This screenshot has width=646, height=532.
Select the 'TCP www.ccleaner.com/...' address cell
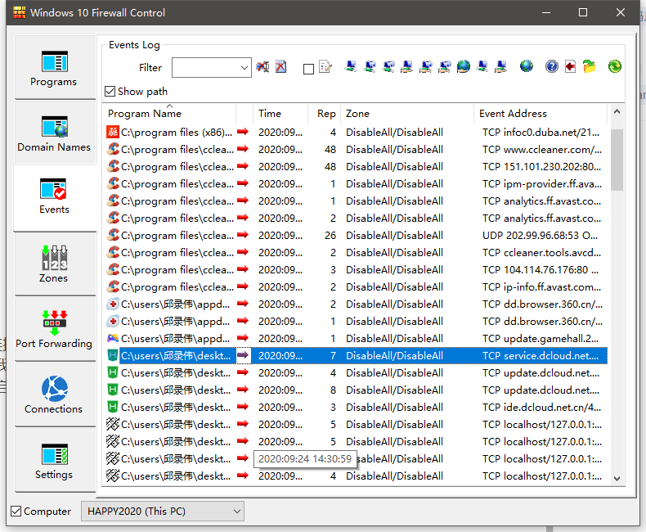(x=542, y=149)
